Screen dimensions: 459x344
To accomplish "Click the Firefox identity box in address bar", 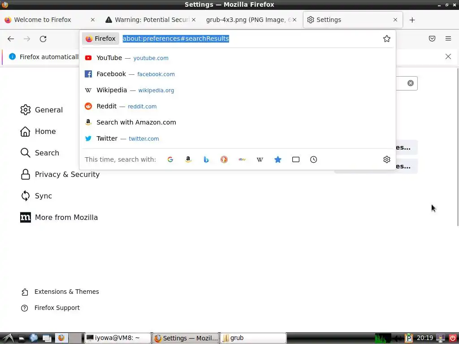I will [x=101, y=39].
